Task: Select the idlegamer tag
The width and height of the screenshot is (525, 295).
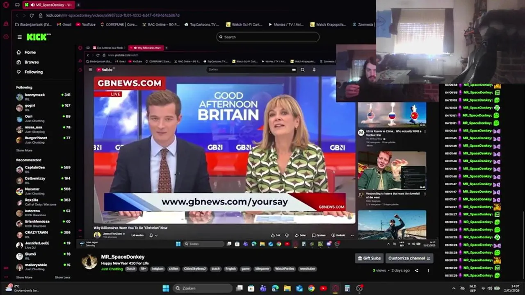Action: (x=262, y=269)
